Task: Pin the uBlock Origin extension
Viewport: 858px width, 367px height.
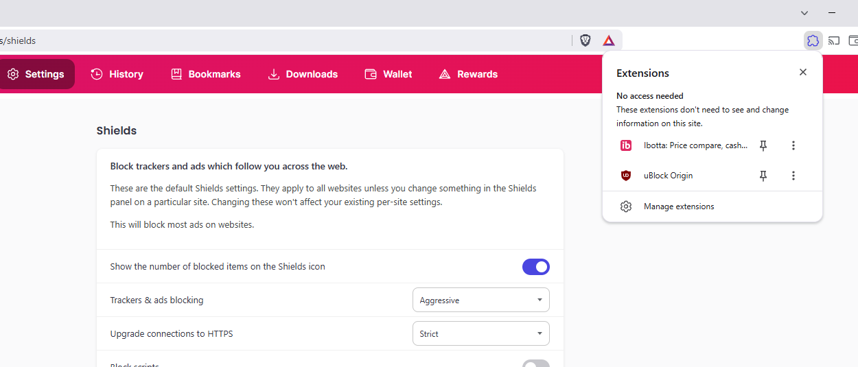Action: click(x=763, y=176)
